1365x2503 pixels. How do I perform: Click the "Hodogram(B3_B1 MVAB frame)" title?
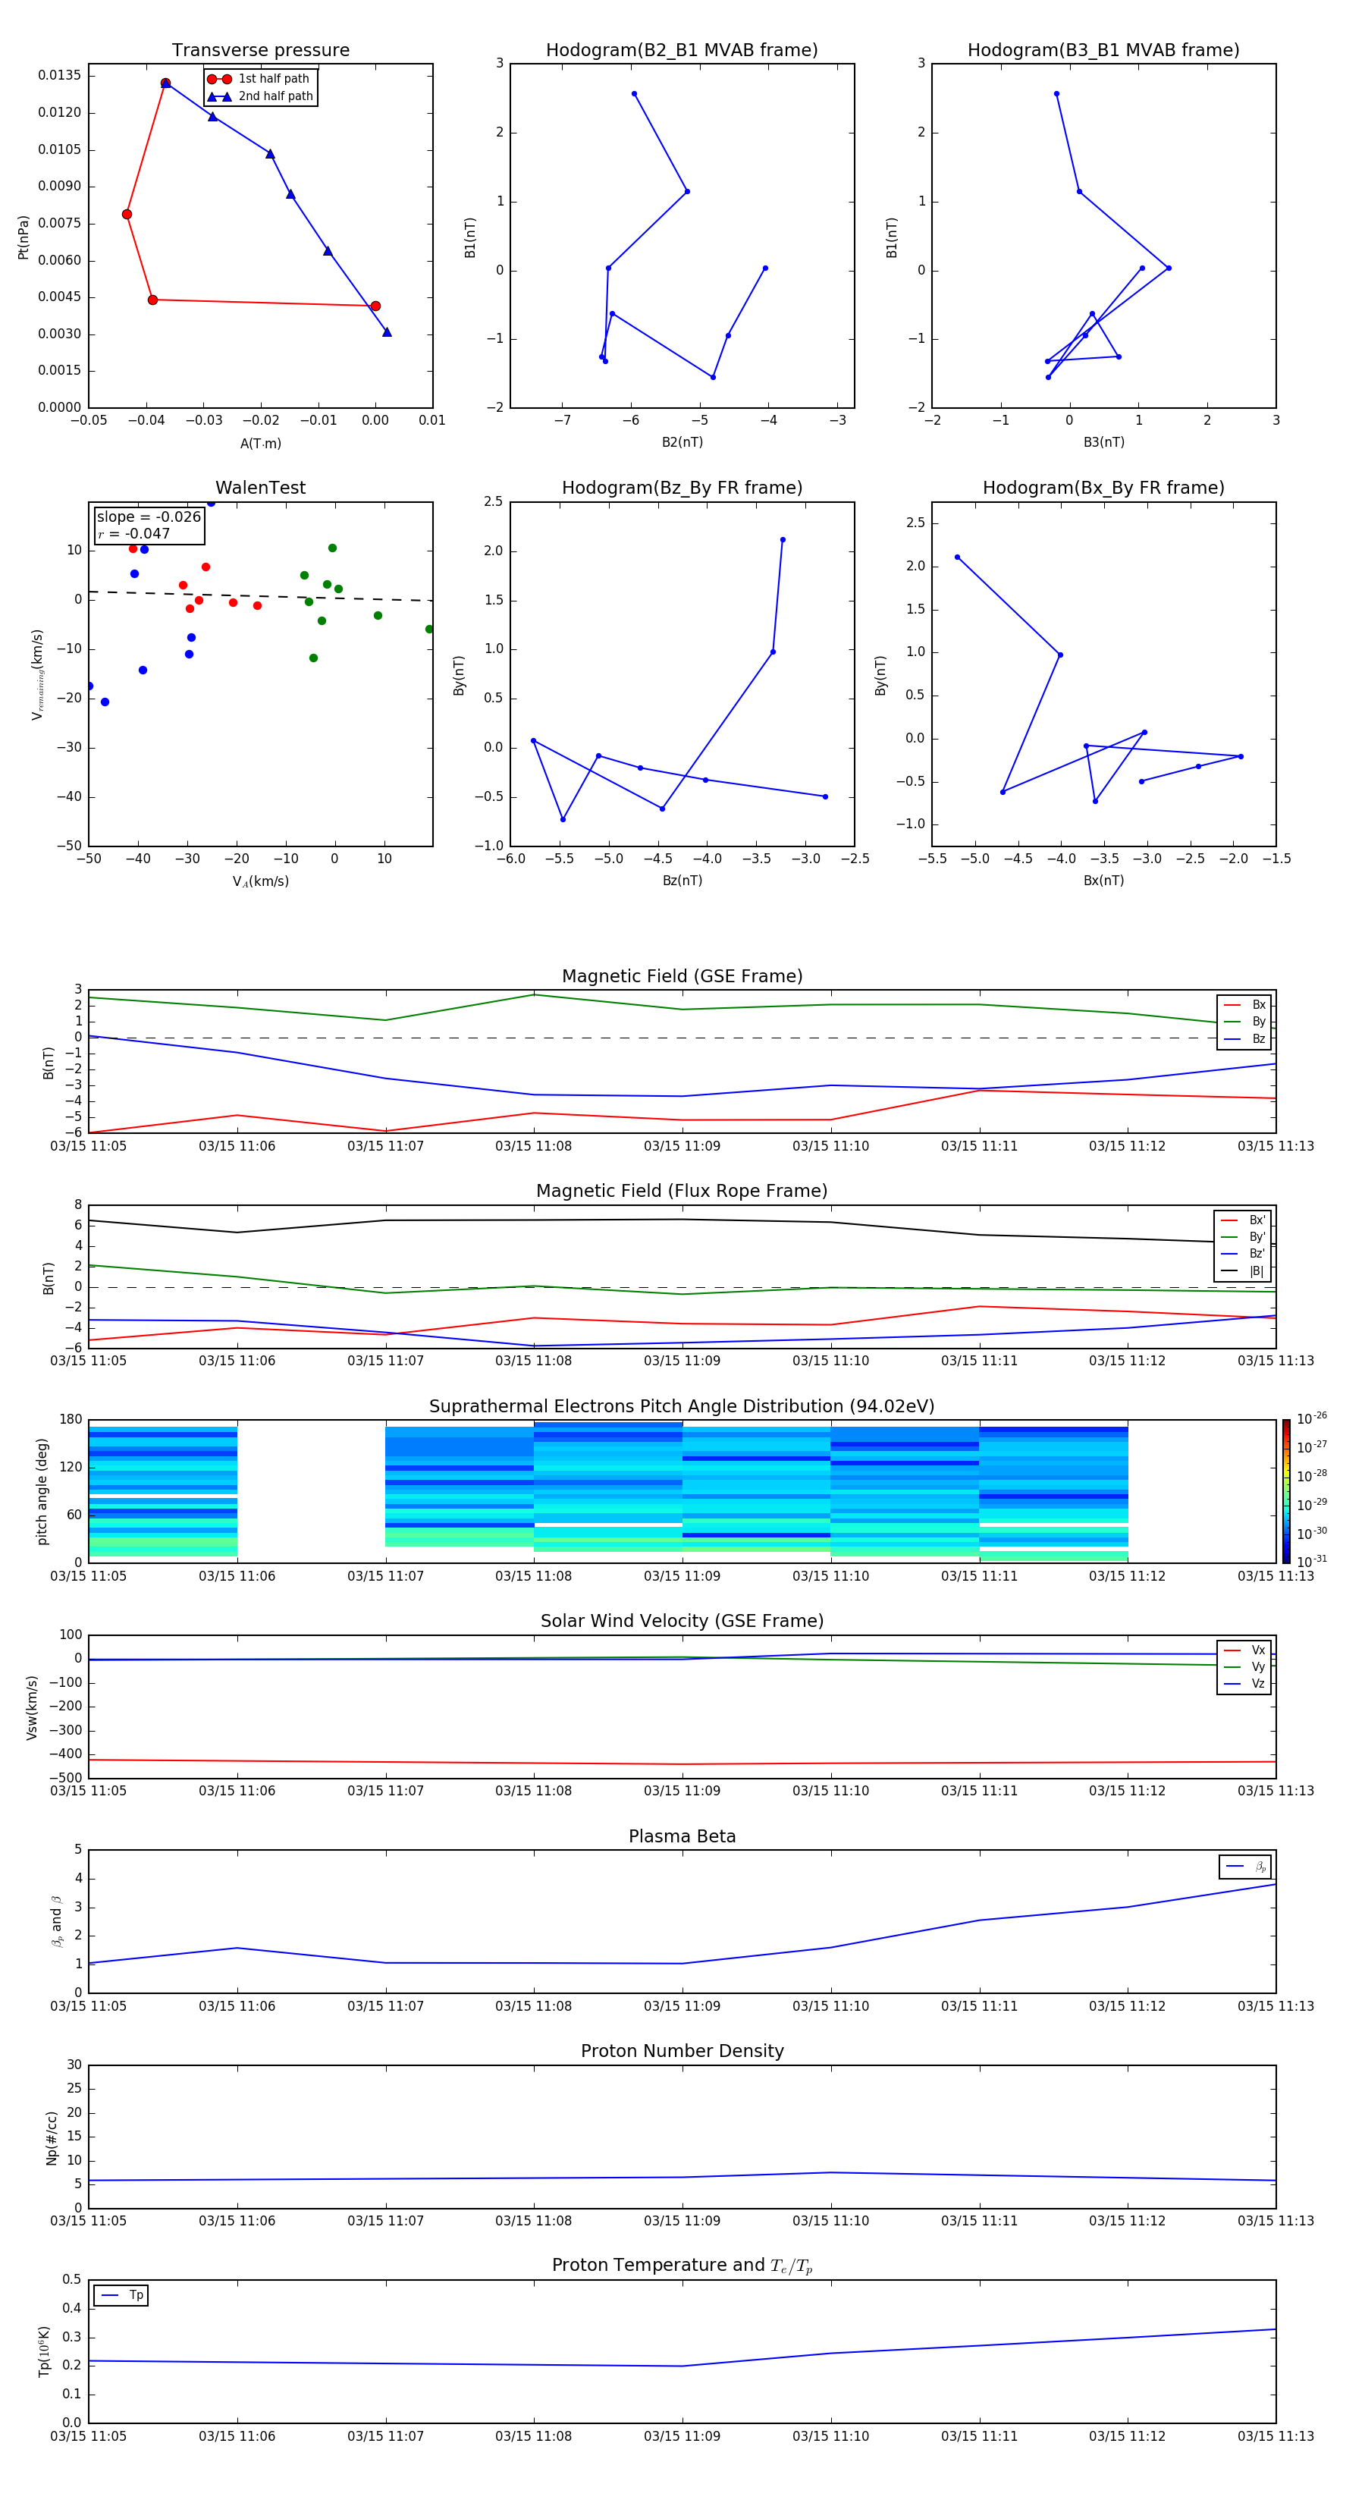[x=1103, y=49]
